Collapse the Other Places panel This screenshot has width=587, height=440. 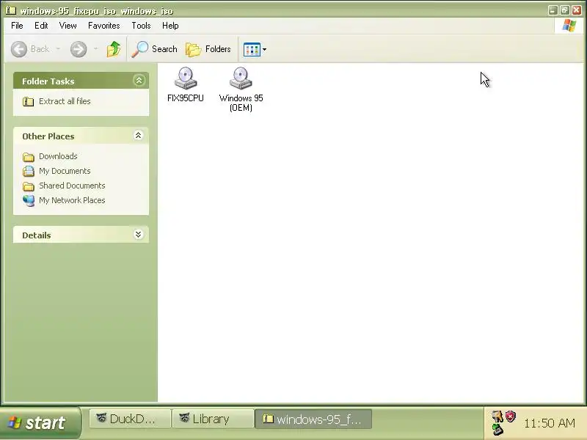[x=138, y=136]
